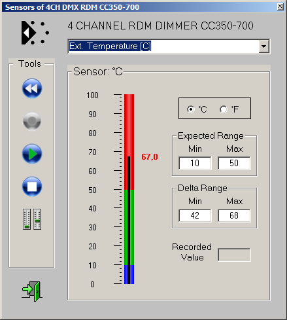Click the Delta Range Min field

pyautogui.click(x=195, y=215)
